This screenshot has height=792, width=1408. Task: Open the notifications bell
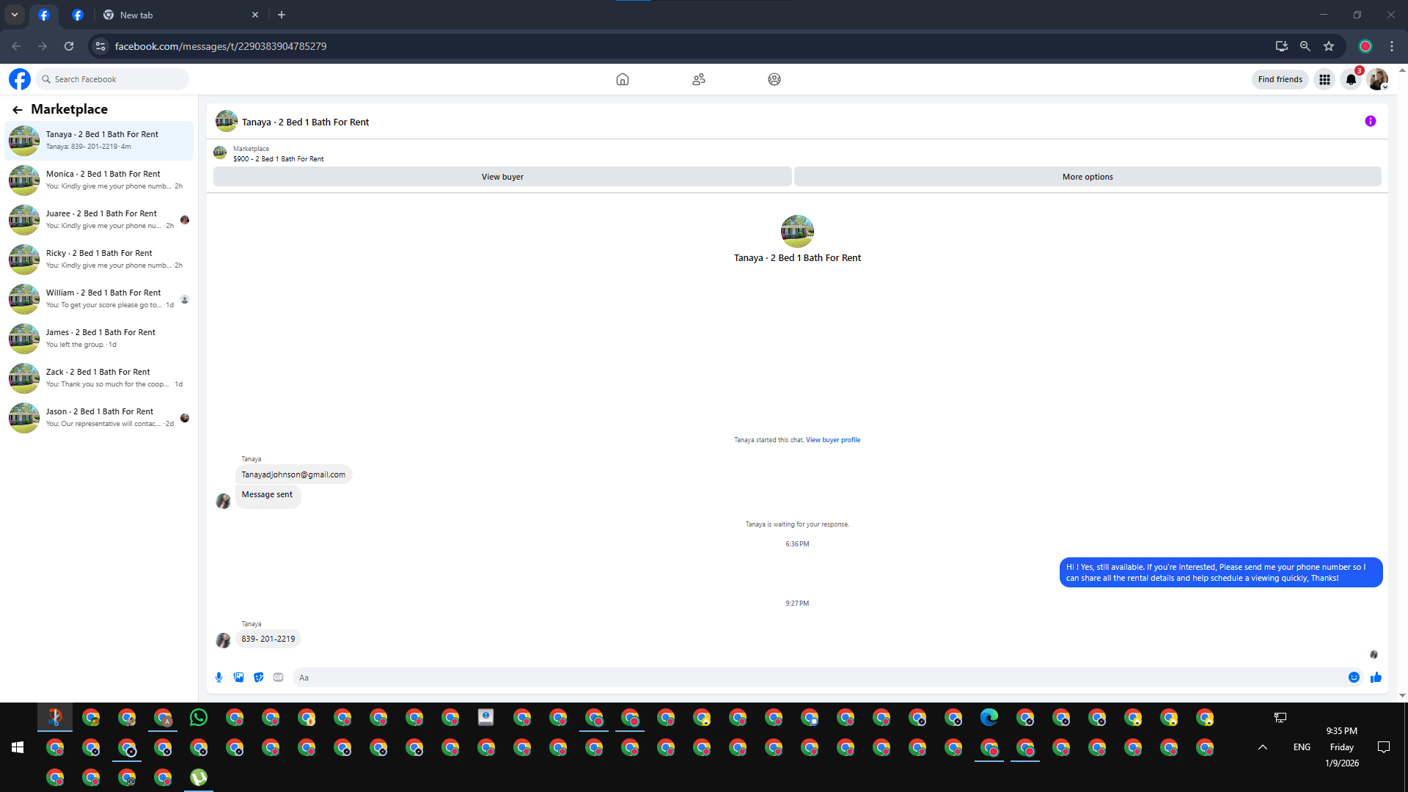(1351, 79)
